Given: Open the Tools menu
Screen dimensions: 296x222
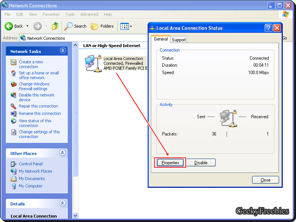Looking at the screenshot, I should point(70,14).
